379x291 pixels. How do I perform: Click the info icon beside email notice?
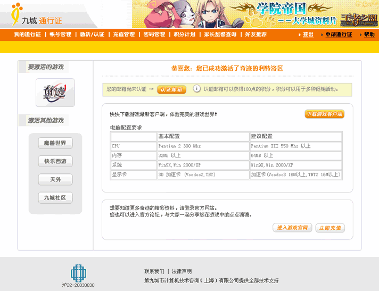click(196, 89)
